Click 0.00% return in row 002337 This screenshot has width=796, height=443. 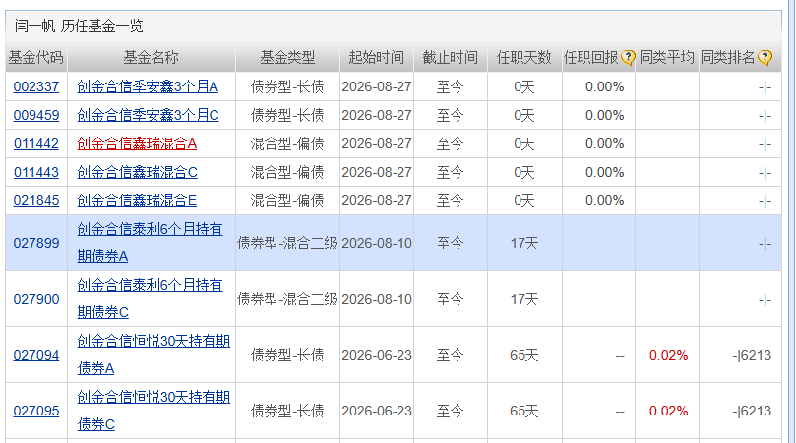(x=604, y=86)
